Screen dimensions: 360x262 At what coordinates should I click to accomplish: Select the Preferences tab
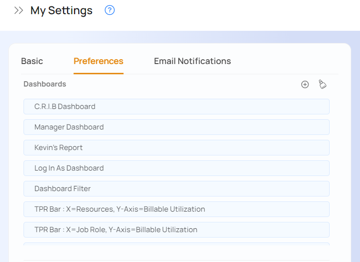click(x=98, y=61)
